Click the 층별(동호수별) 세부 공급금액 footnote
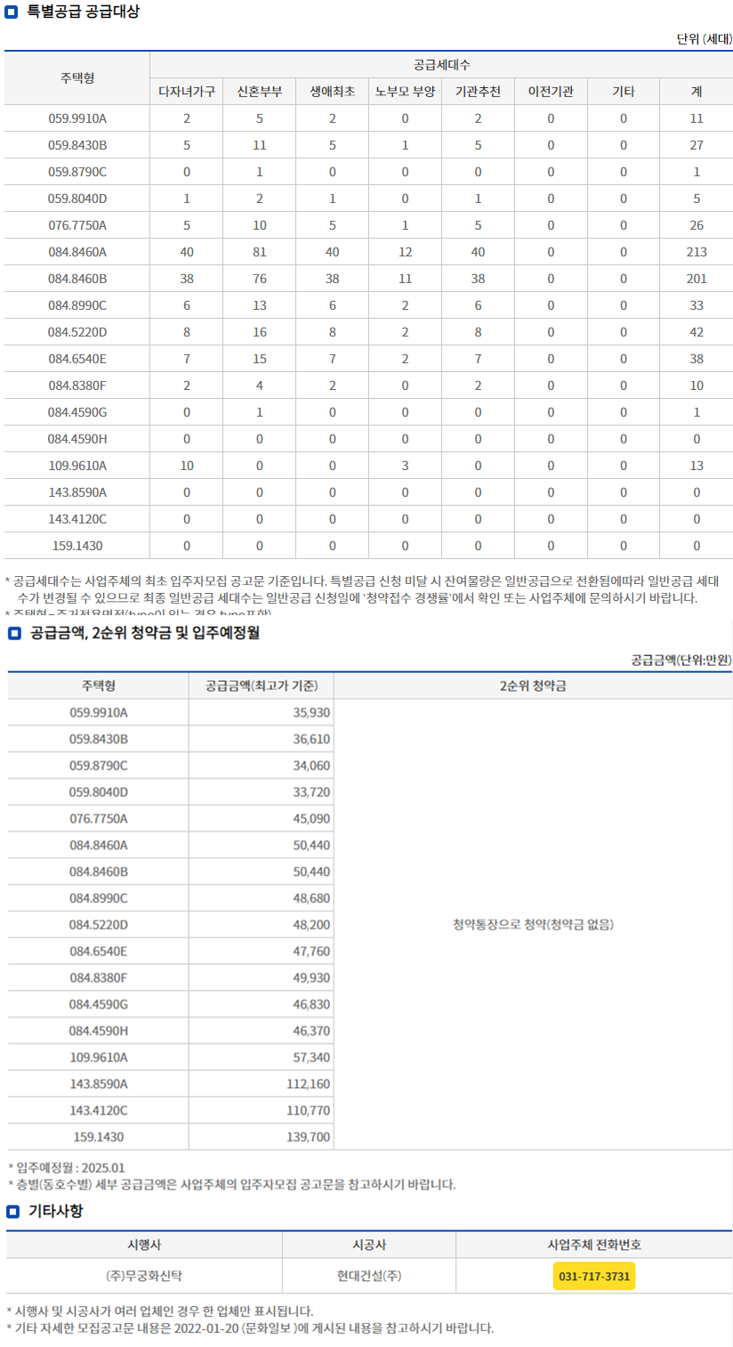 pos(232,1185)
